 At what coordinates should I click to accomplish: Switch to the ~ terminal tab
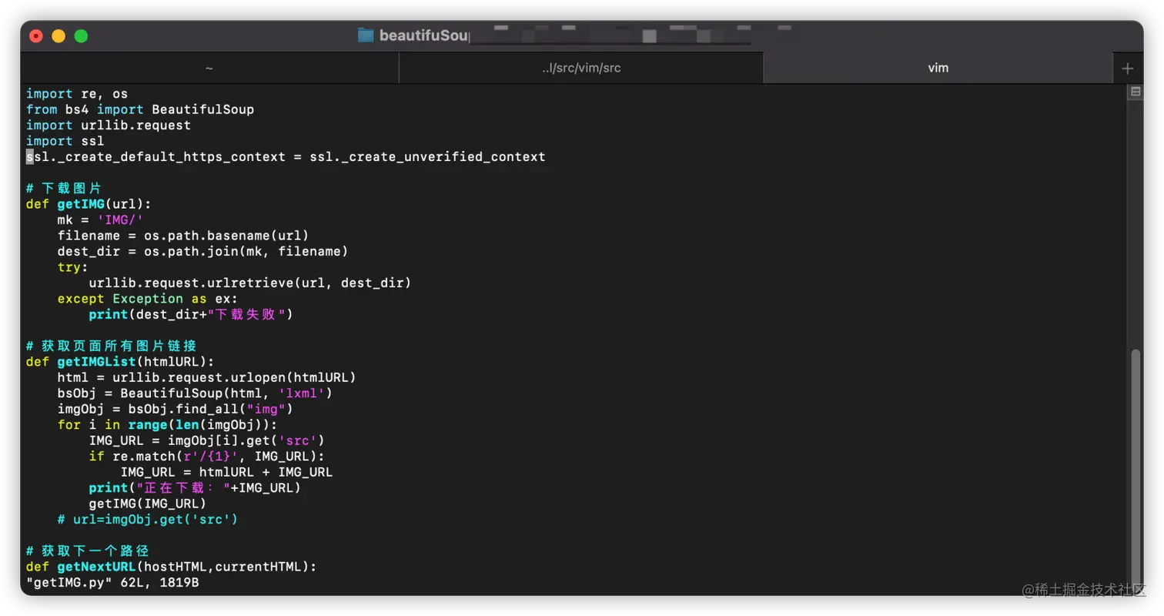[209, 68]
